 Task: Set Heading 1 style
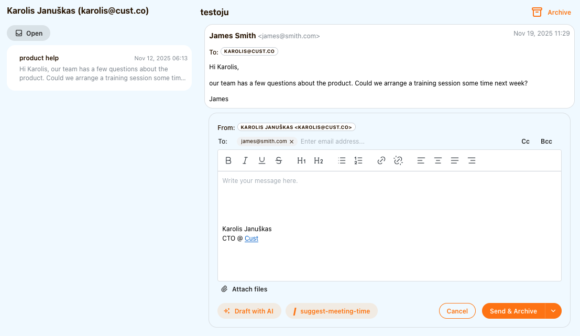pos(301,161)
